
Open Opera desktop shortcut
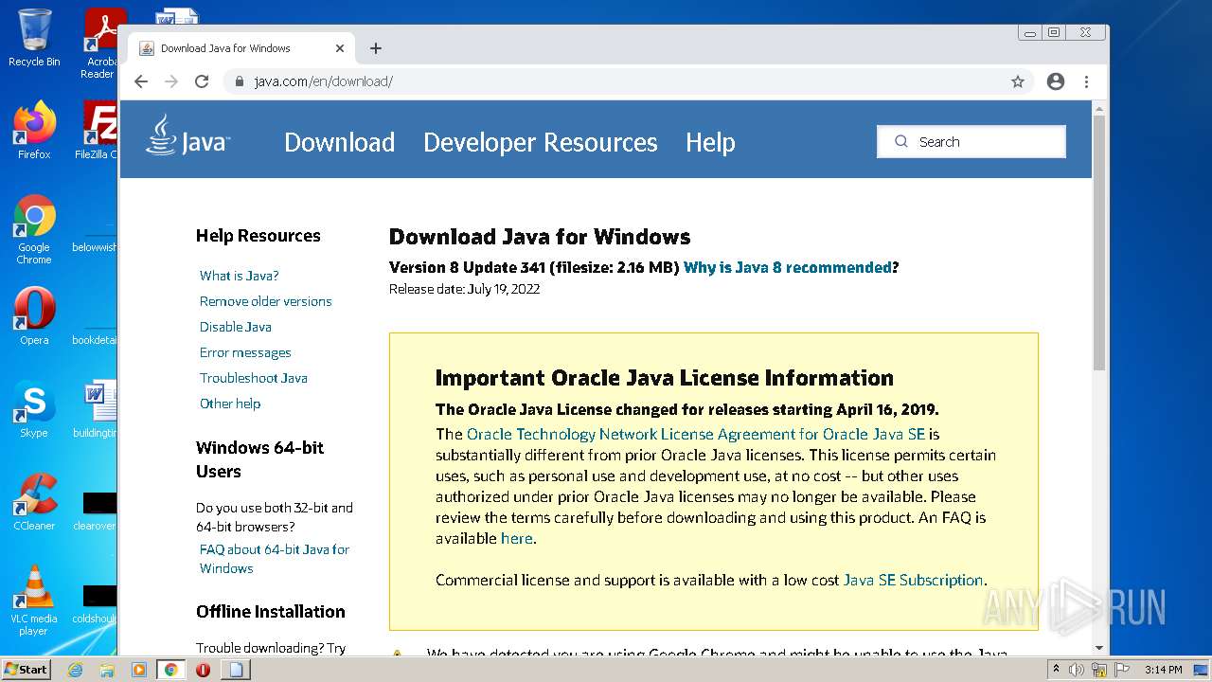(34, 315)
